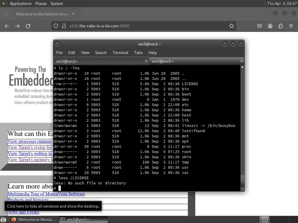Open Multimedia Tour of MontaVista Software link
The height and width of the screenshot is (223, 298).
46,194
